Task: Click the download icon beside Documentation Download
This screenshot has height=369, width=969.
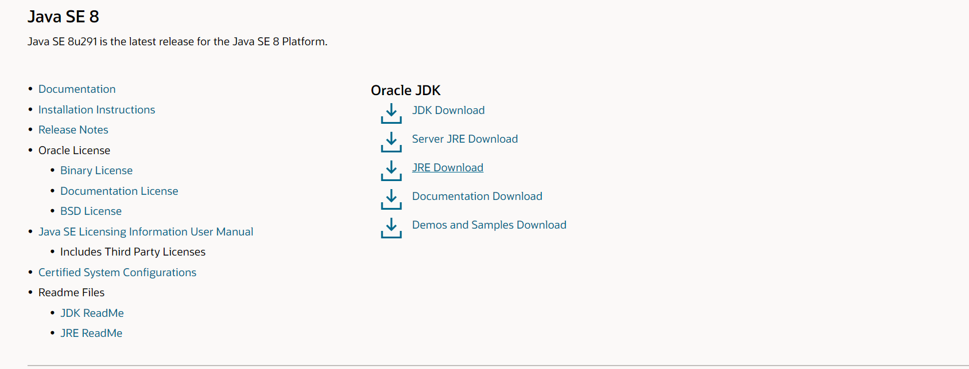Action: [391, 199]
